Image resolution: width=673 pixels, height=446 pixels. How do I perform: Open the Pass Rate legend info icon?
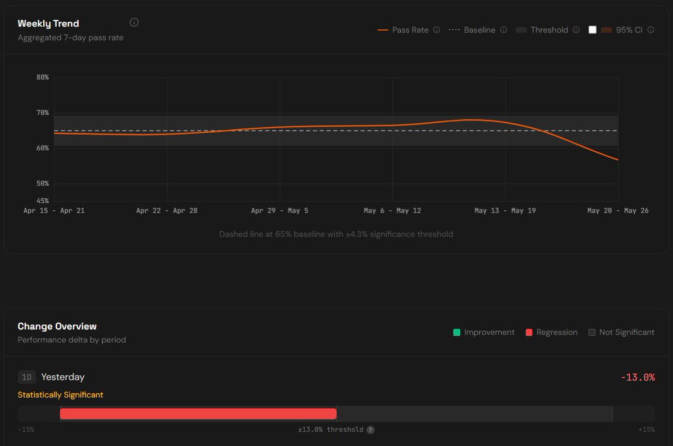pos(437,30)
